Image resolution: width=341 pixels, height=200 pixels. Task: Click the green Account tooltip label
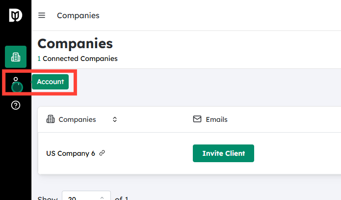[50, 82]
